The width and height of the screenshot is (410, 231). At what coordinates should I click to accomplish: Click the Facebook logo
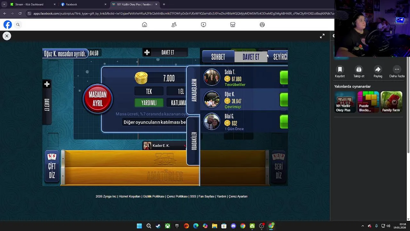[x=8, y=25]
